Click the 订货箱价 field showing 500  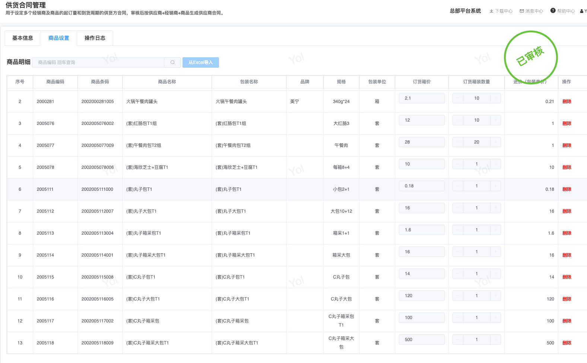pyautogui.click(x=421, y=340)
